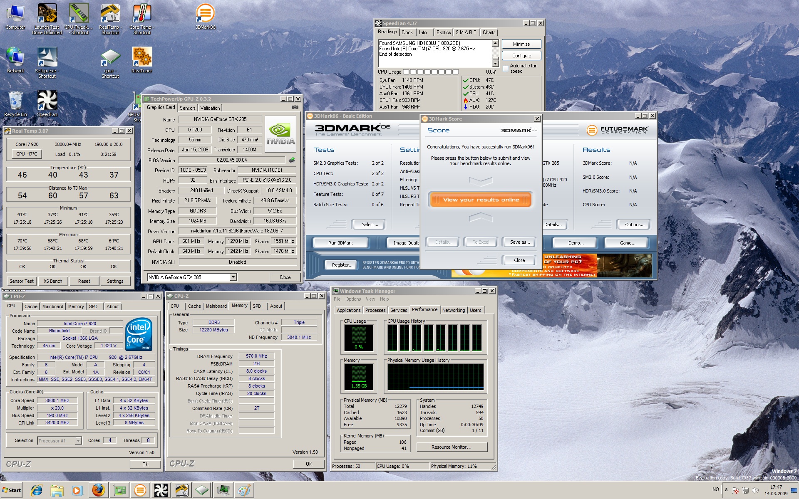
Task: Switch to GPU-Z Sensors tab
Action: pyautogui.click(x=188, y=108)
